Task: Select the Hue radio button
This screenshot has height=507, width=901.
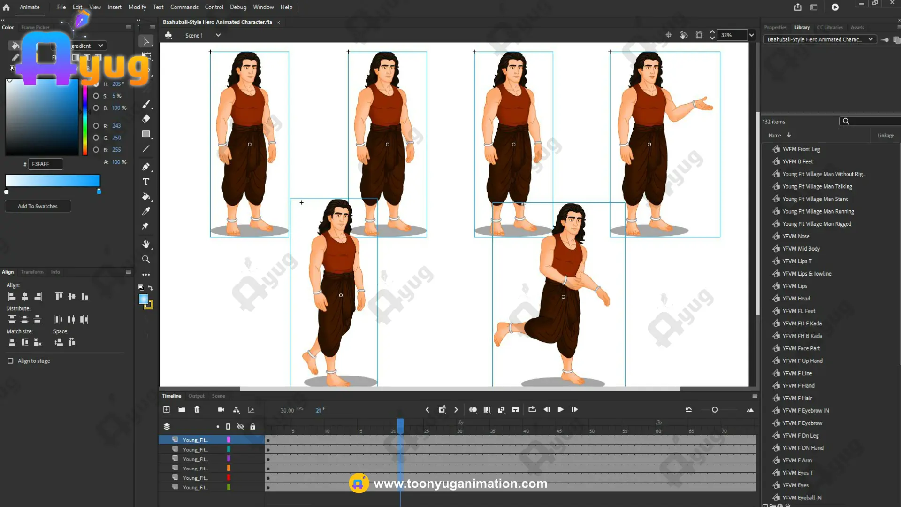Action: 96,84
